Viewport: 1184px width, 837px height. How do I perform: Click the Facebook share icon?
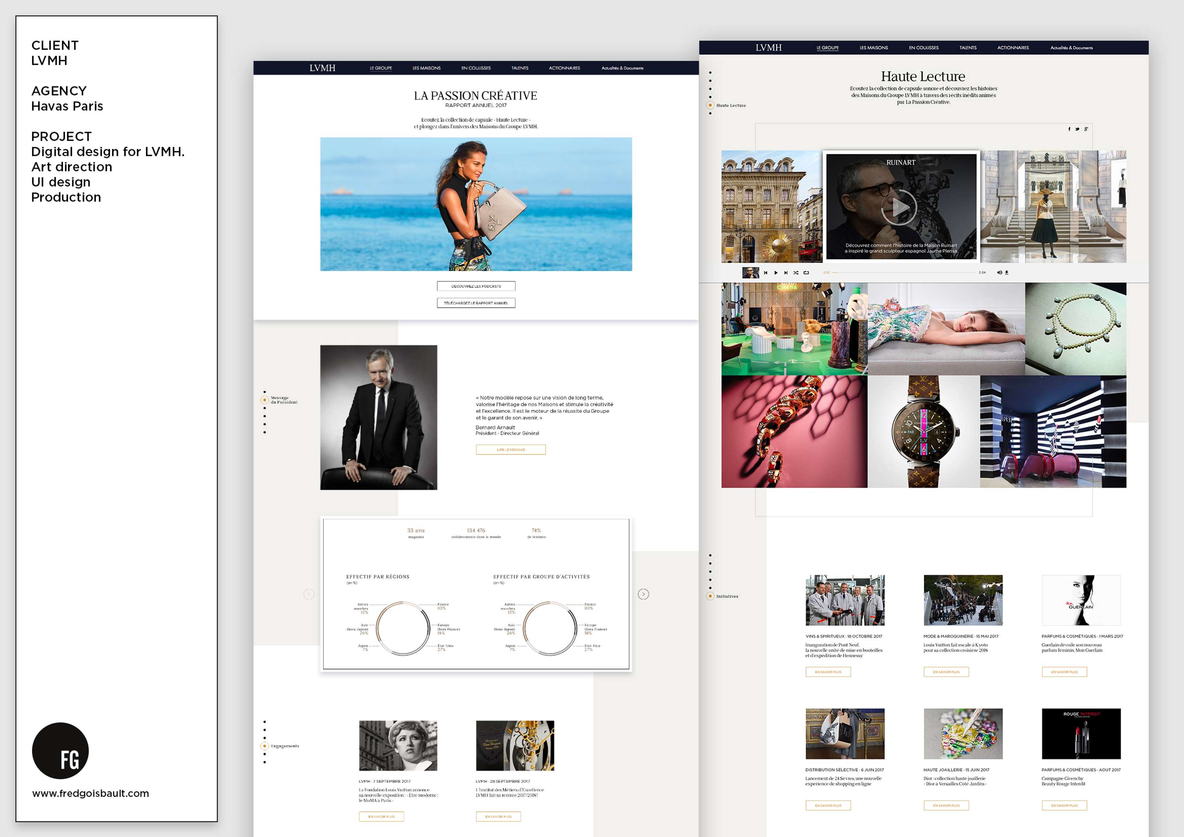pos(1069,129)
